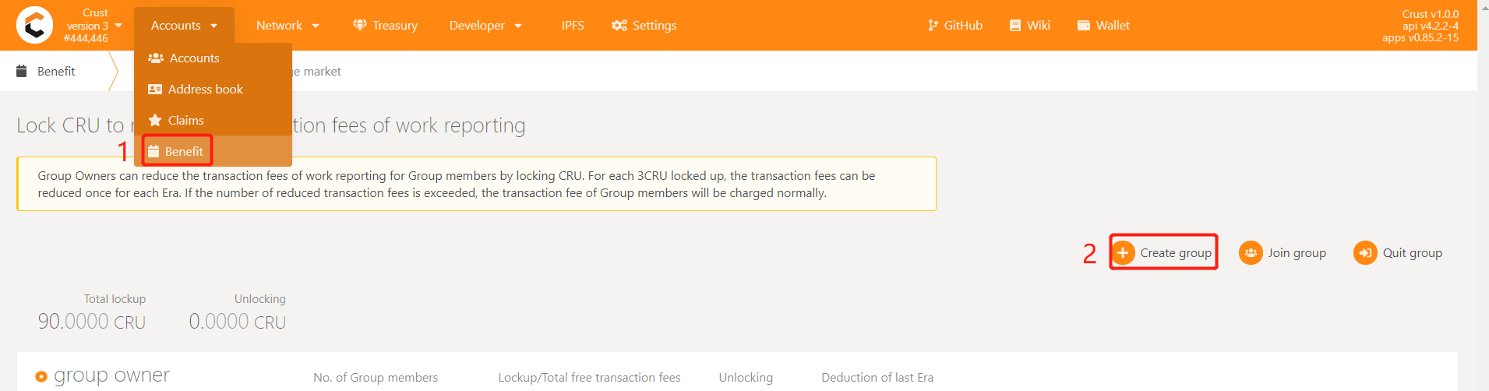
Task: Open the Network menu
Action: (288, 26)
